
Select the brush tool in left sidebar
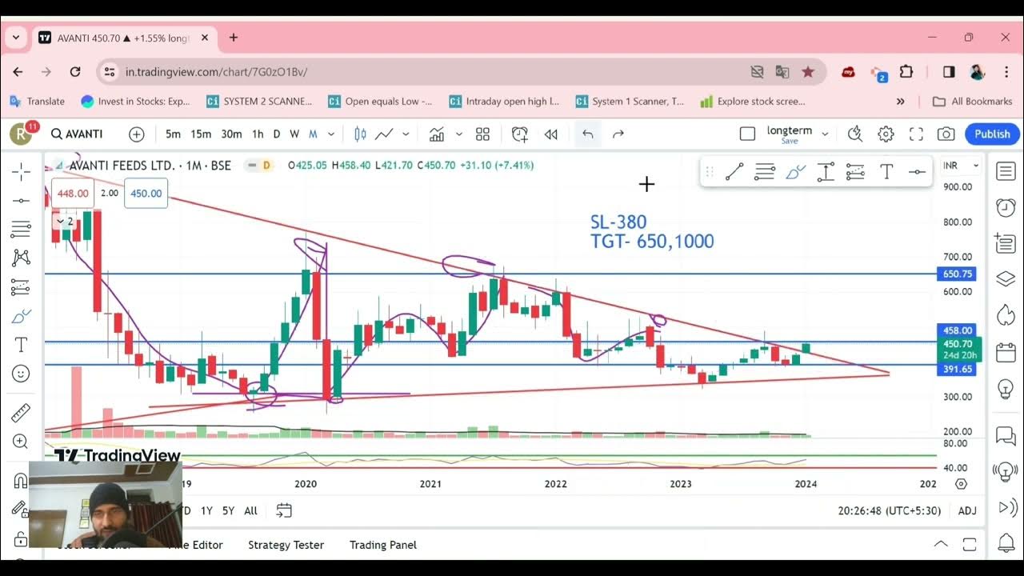(21, 316)
